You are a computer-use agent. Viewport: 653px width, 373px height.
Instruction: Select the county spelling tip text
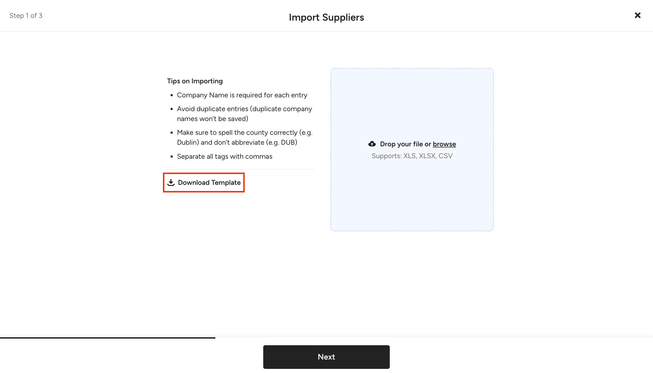(245, 137)
